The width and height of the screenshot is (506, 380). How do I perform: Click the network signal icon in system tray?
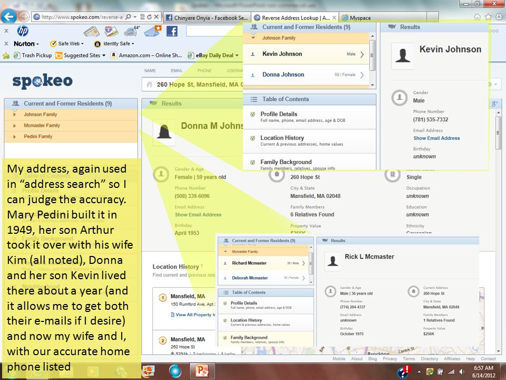[x=451, y=372]
